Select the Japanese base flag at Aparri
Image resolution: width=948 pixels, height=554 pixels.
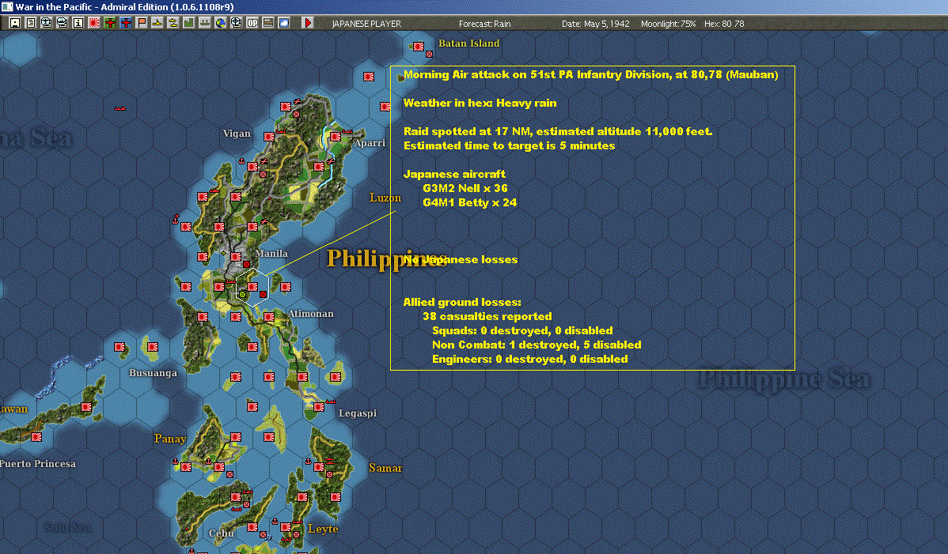pyautogui.click(x=336, y=137)
